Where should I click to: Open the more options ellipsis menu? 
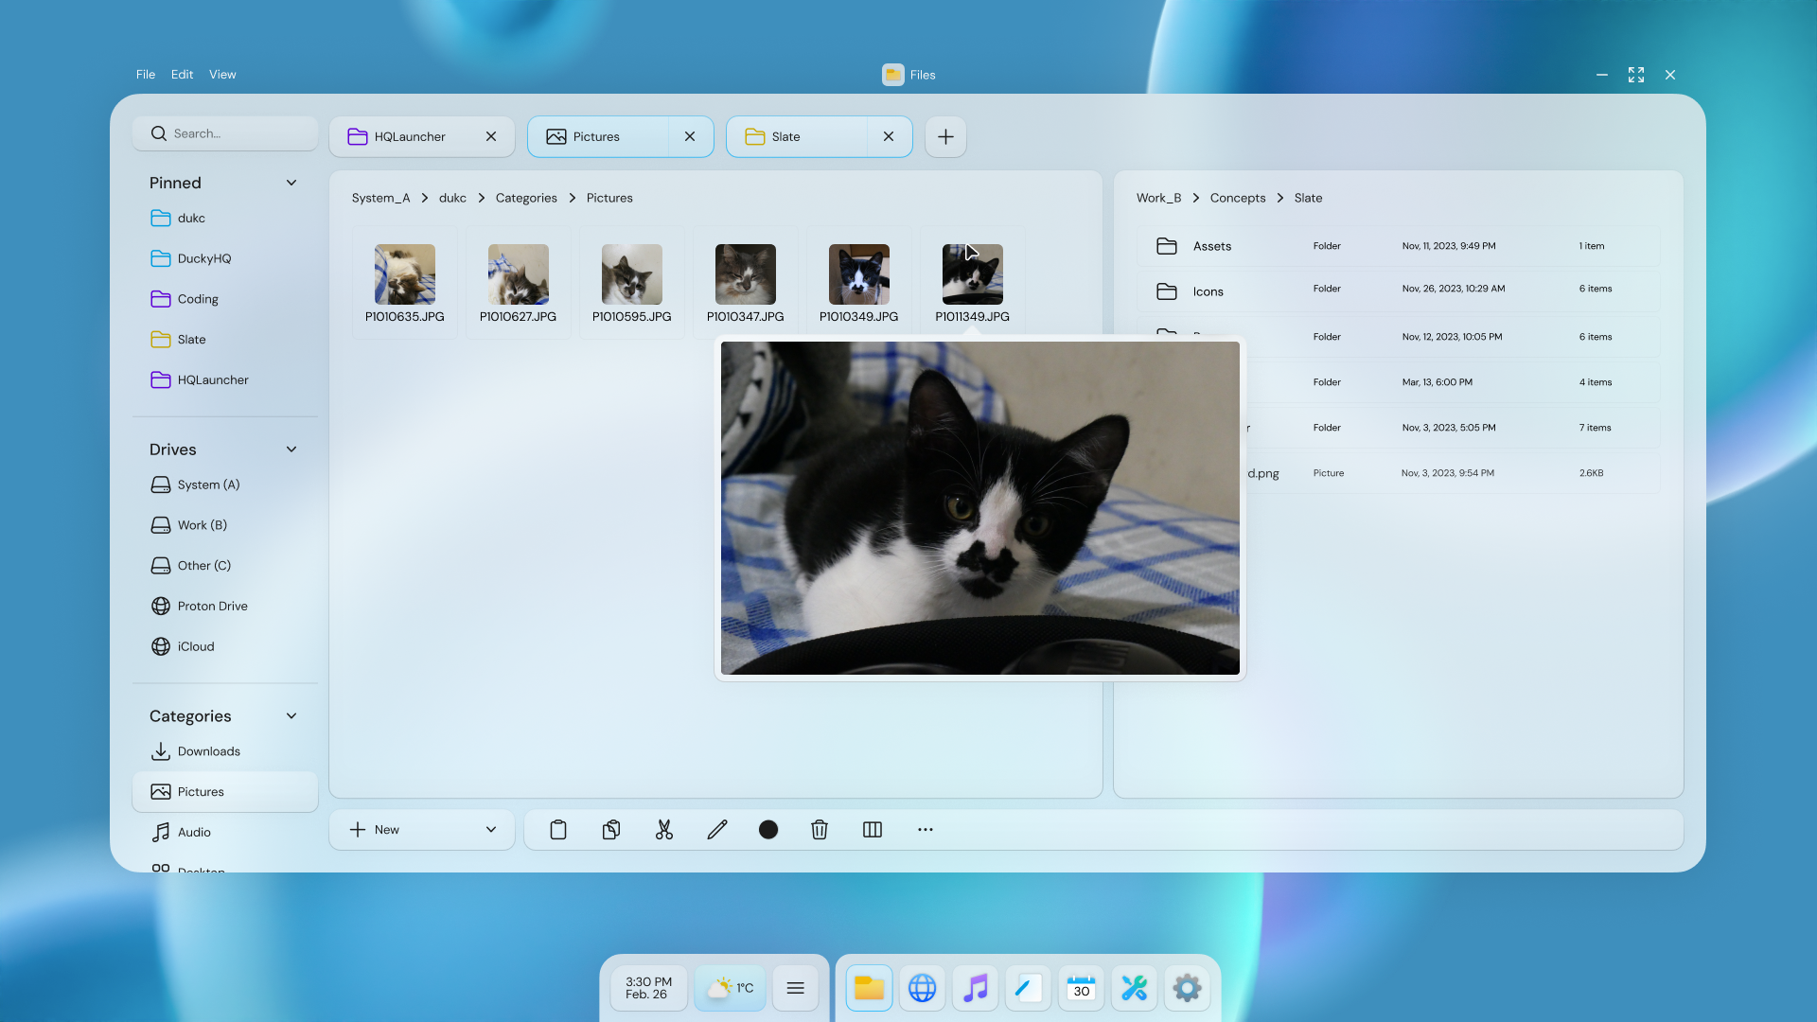(x=926, y=830)
